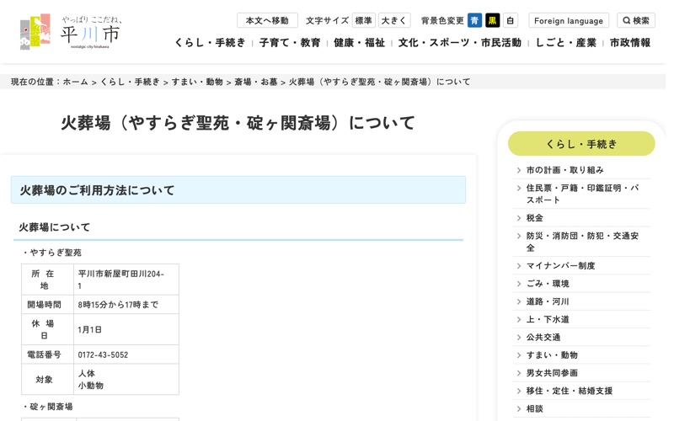The image size is (674, 421).
Task: Open 移住・定住・結婚支援 in the sidebar
Action: [570, 391]
